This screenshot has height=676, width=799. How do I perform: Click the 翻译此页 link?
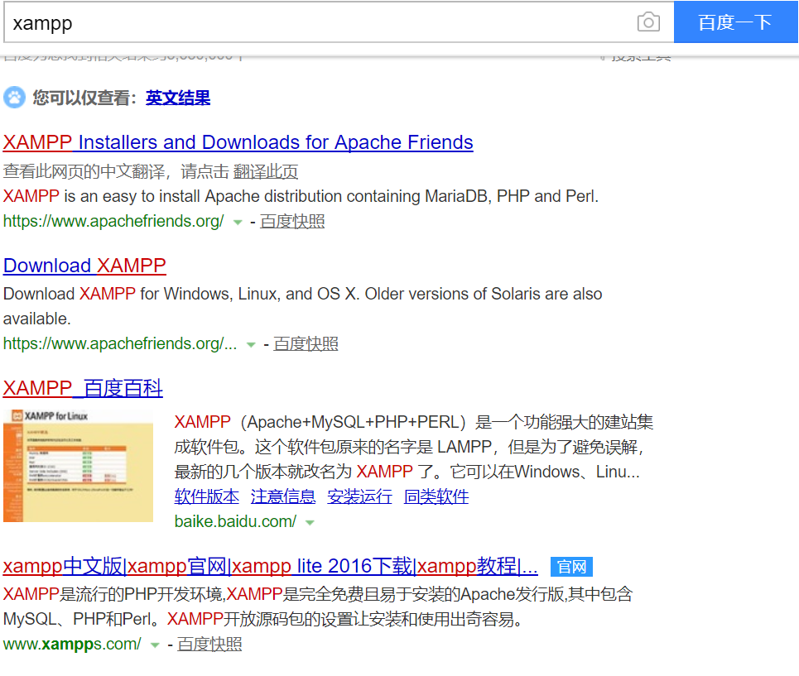coord(266,171)
